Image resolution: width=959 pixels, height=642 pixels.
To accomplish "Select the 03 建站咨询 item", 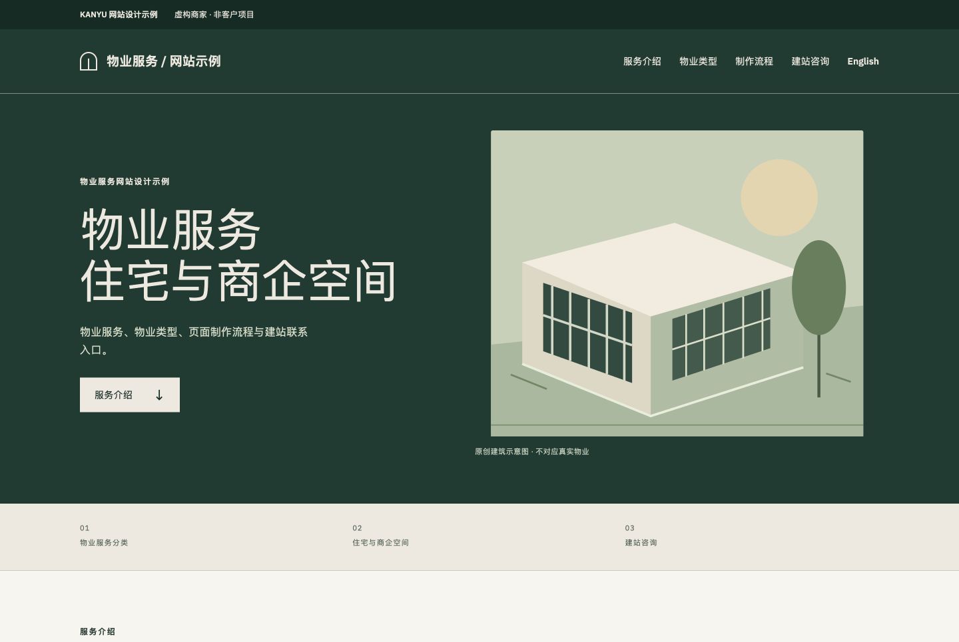I will coord(641,536).
